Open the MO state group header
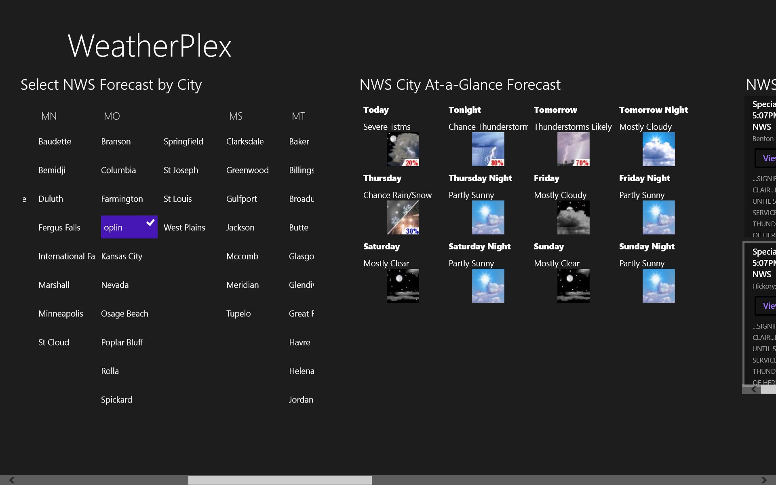 coord(112,116)
